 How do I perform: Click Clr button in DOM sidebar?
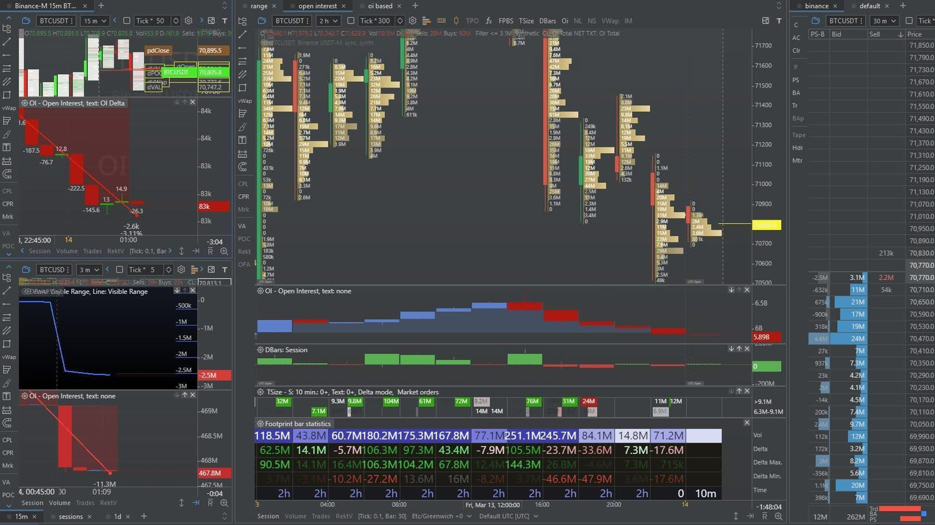coord(797,51)
